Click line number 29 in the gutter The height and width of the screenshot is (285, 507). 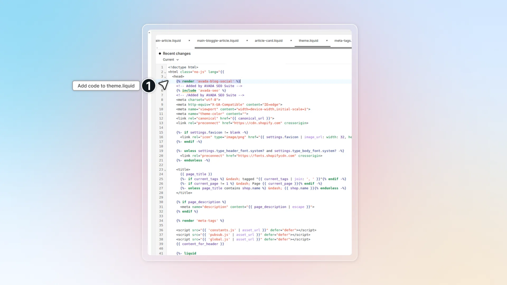pos(161,197)
